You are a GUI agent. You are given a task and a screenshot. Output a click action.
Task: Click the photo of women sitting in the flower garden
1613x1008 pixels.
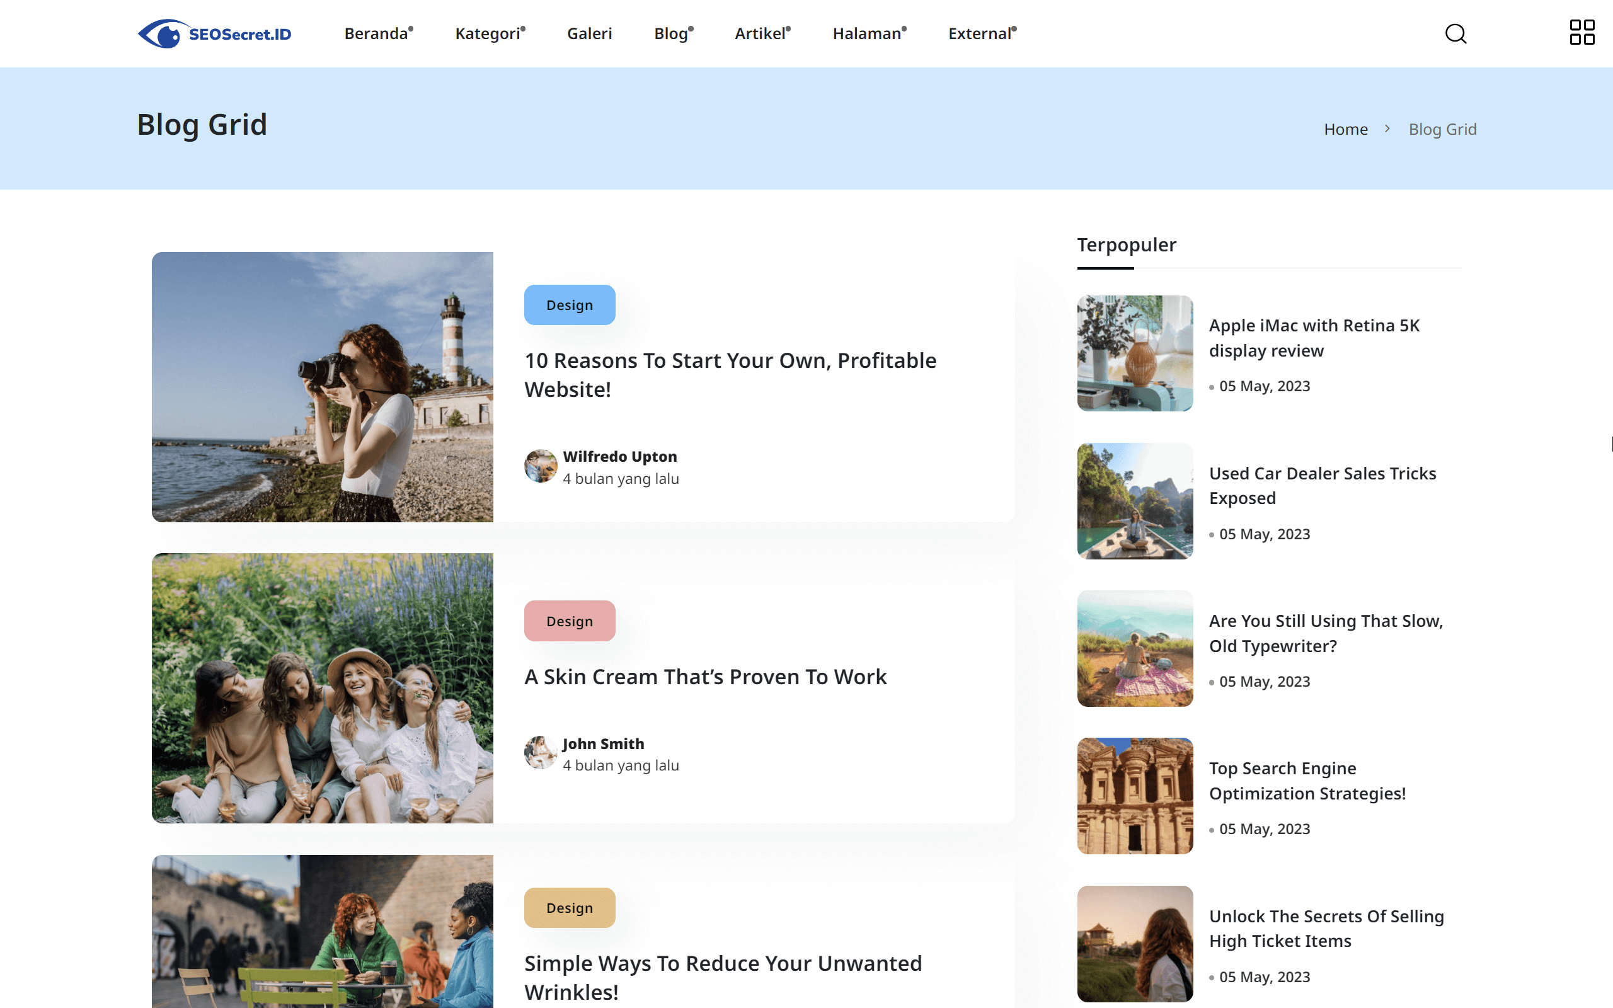[323, 687]
